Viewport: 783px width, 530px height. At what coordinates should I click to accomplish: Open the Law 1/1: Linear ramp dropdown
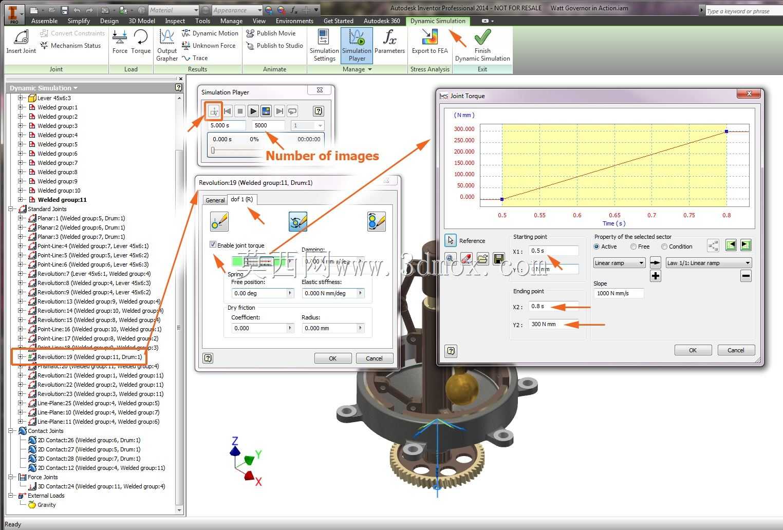coord(709,263)
